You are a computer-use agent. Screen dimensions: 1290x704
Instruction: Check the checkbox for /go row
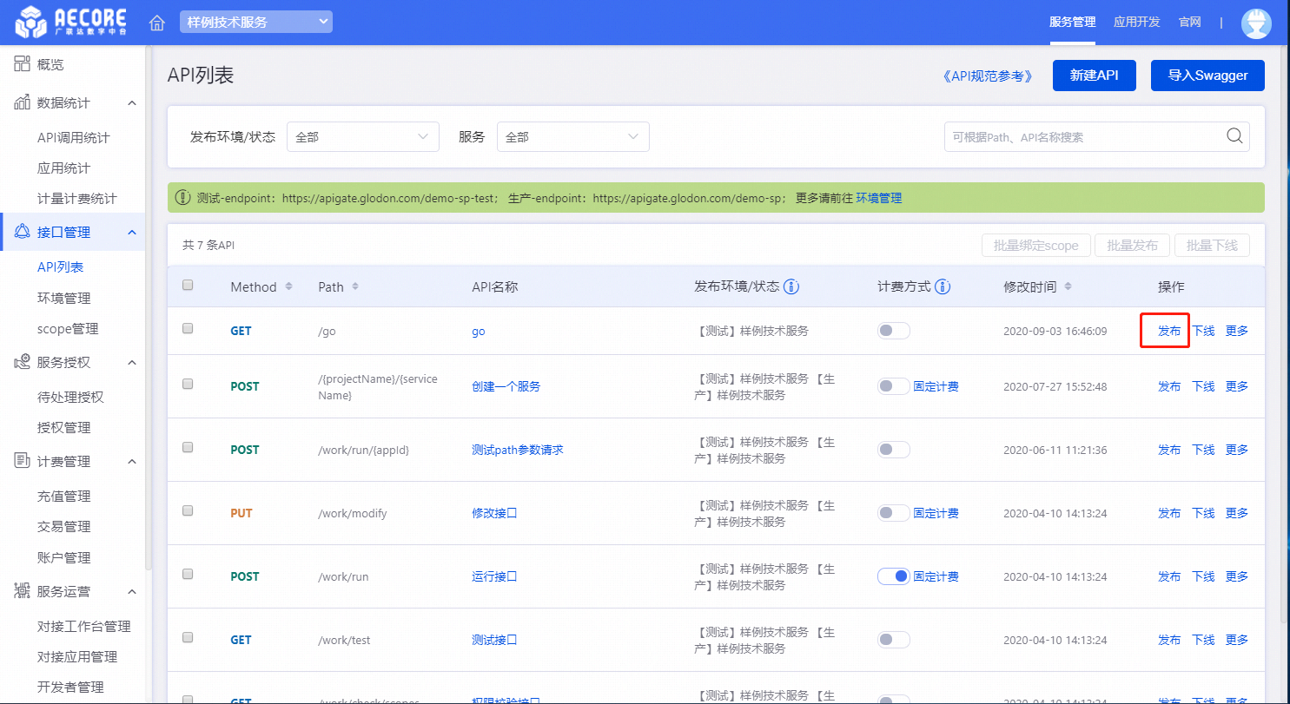click(x=188, y=329)
